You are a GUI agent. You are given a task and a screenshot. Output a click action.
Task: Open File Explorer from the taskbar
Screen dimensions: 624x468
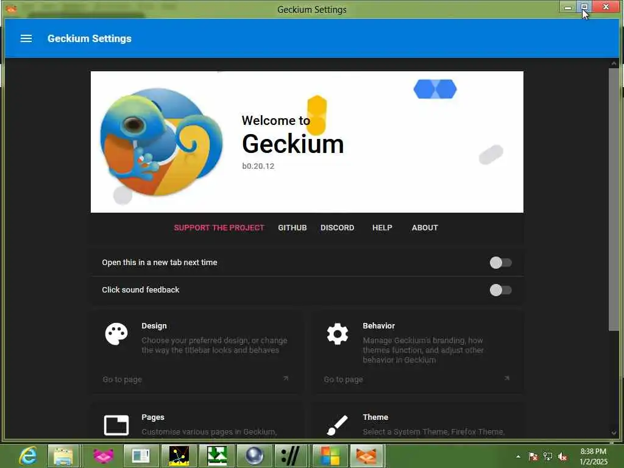click(x=63, y=456)
